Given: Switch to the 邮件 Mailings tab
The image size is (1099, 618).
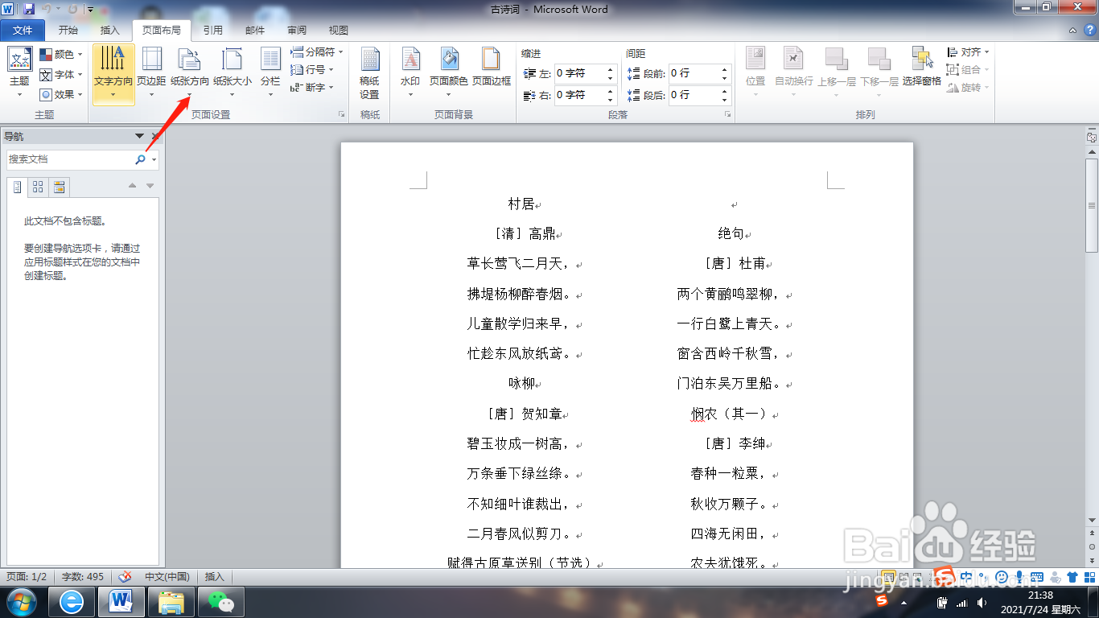Looking at the screenshot, I should click(x=255, y=31).
